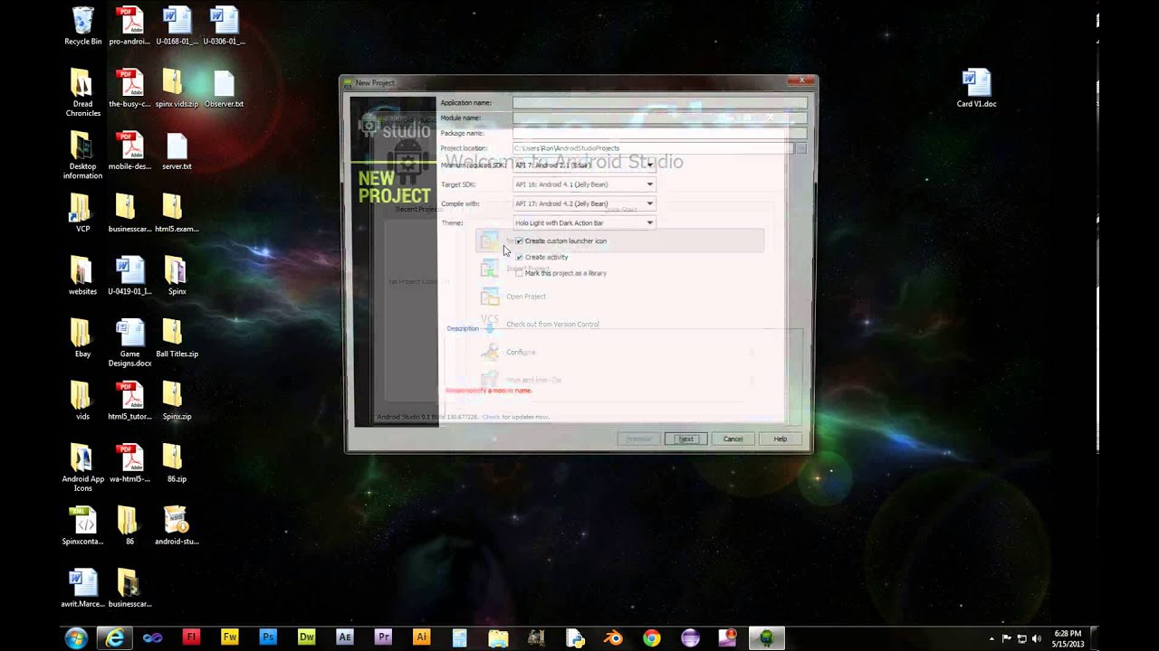The width and height of the screenshot is (1159, 651).
Task: Open the Target SDK dropdown
Action: pyautogui.click(x=583, y=184)
